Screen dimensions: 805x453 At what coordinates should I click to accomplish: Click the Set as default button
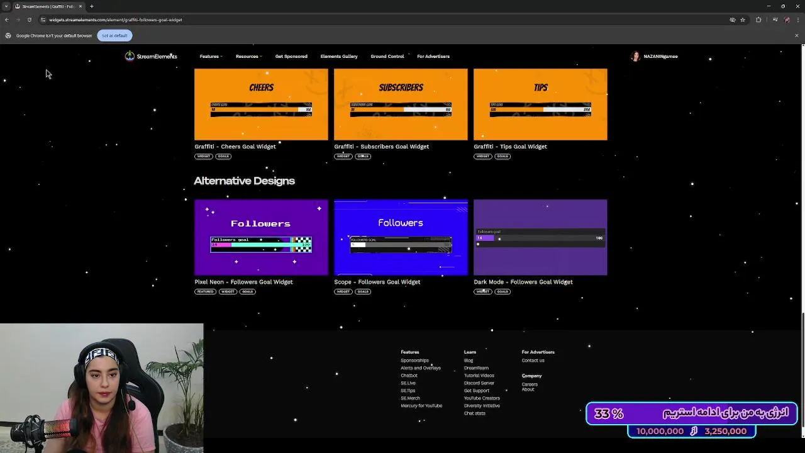pos(114,35)
